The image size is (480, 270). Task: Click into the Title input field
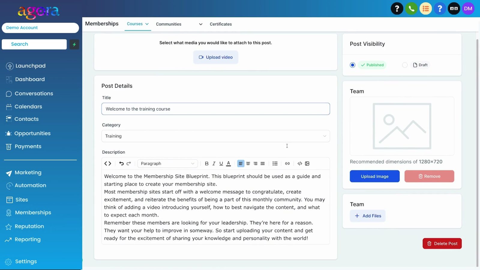(x=216, y=109)
